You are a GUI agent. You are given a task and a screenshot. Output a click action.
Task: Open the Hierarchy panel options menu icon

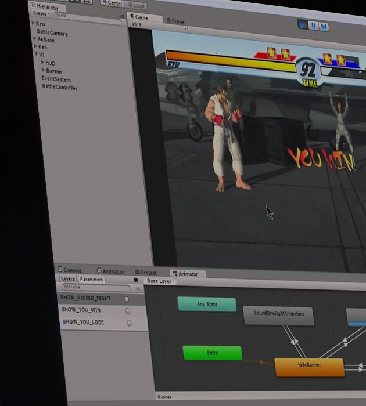pos(122,16)
